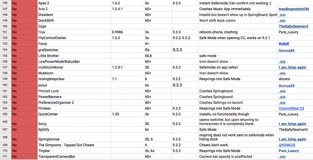Open the @KR4KOS link

287,145
